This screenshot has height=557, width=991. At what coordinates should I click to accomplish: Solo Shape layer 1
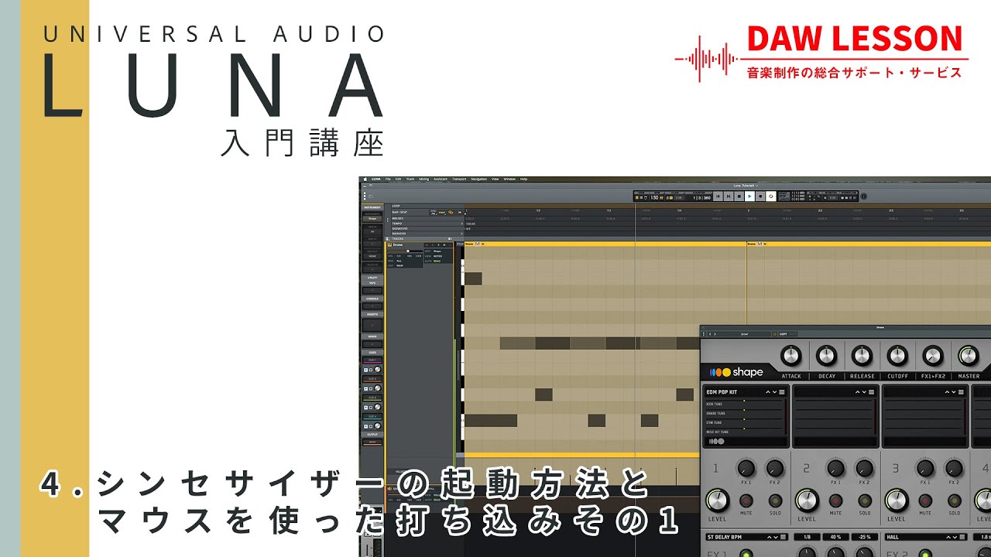pyautogui.click(x=775, y=501)
